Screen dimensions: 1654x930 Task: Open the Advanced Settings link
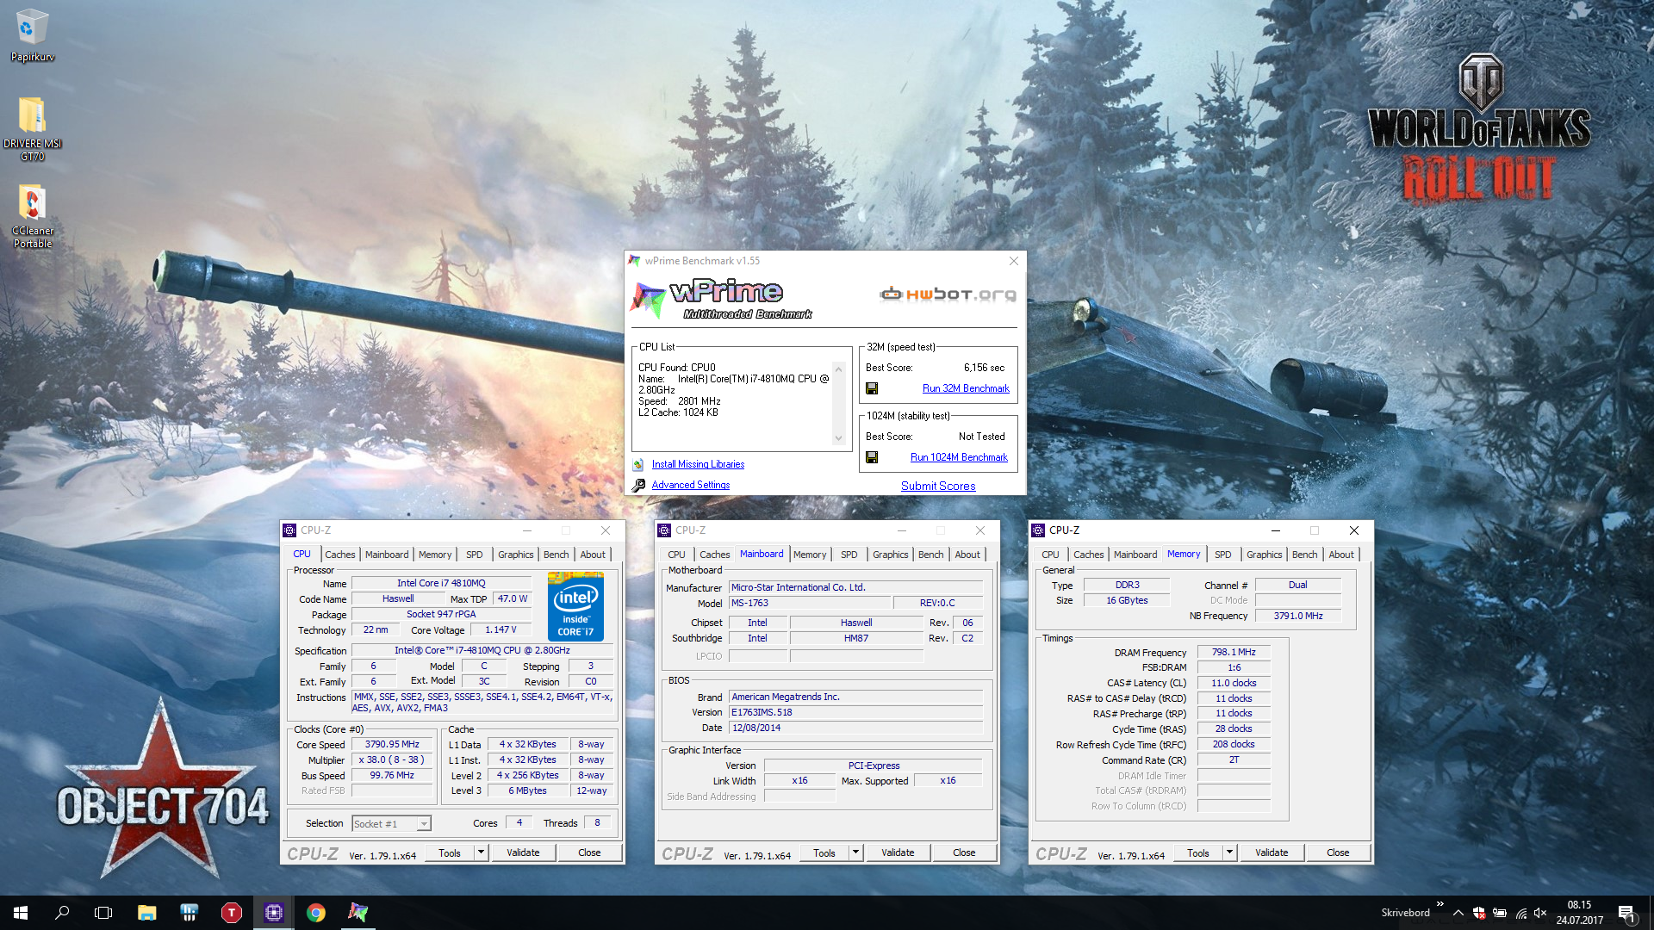[x=690, y=485]
